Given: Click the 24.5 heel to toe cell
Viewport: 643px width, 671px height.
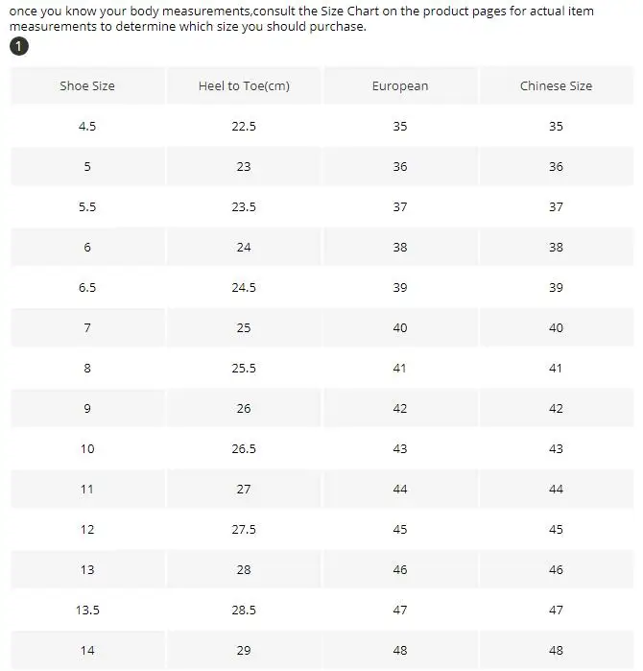Looking at the screenshot, I should coord(244,287).
